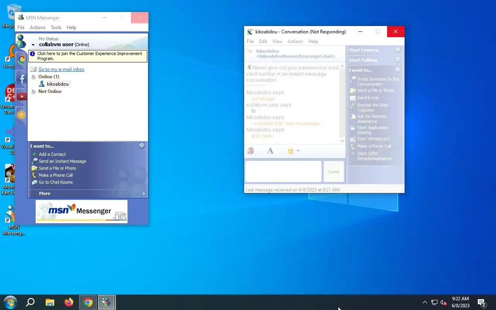This screenshot has width=496, height=310.
Task: Click the Send E-mail envelope icon in the conversation
Action: coord(353,98)
